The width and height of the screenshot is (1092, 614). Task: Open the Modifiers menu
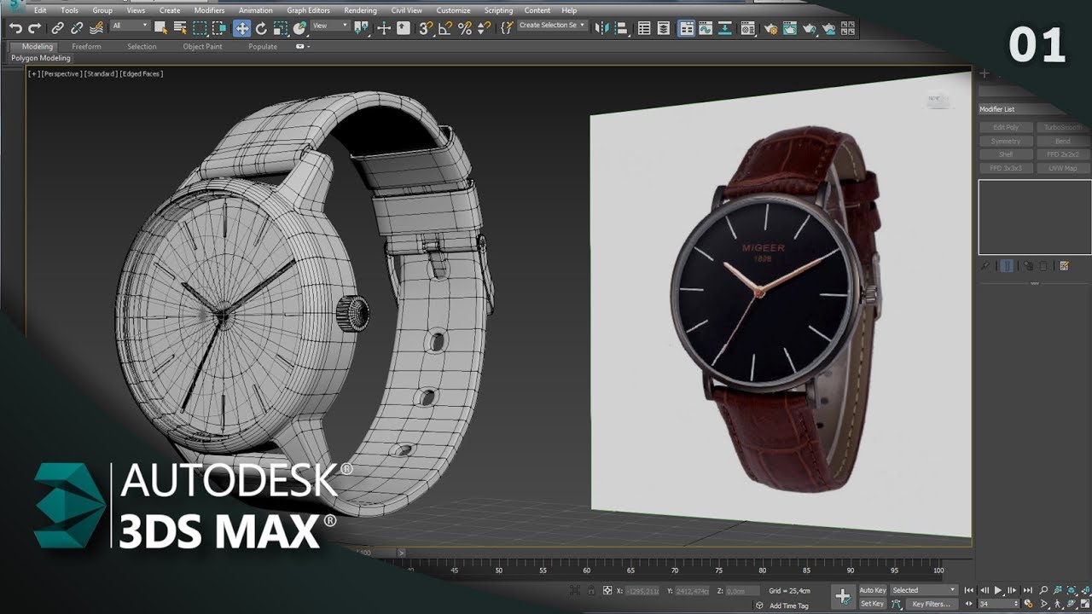click(x=209, y=10)
